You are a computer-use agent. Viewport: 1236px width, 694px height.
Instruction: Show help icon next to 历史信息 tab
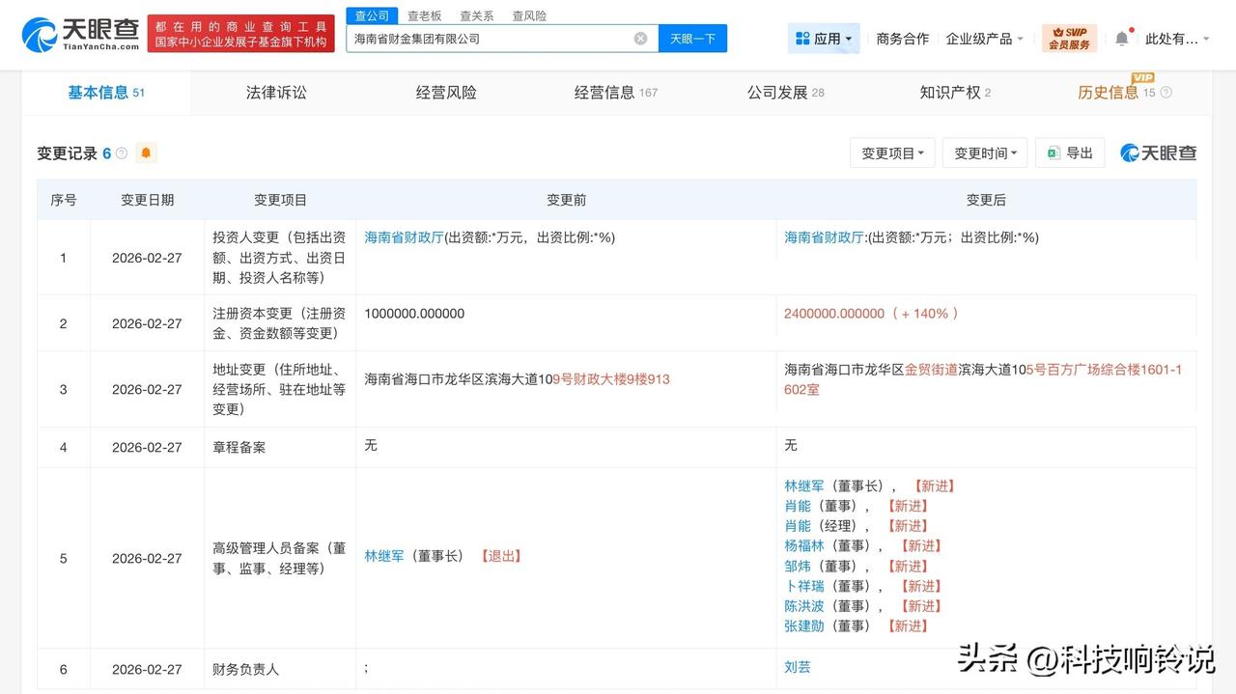1166,93
